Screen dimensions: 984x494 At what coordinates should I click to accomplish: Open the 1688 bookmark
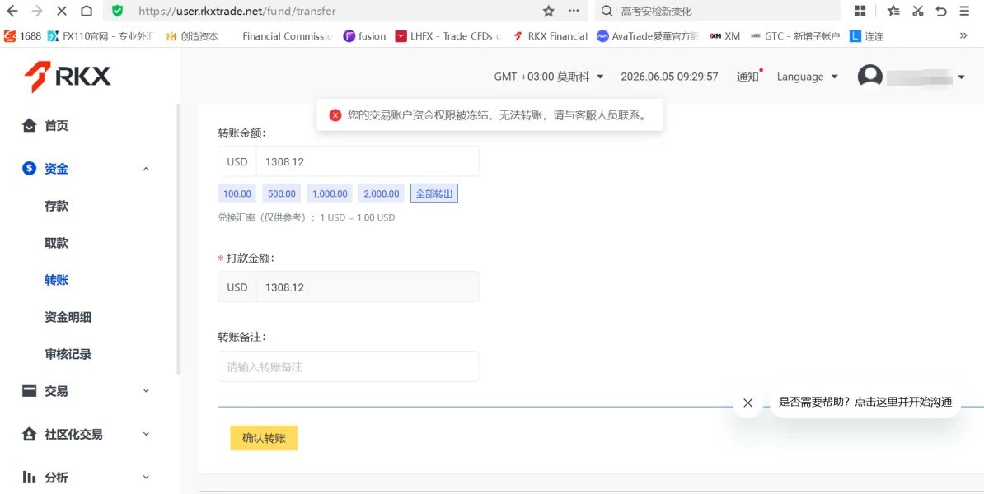tap(22, 36)
